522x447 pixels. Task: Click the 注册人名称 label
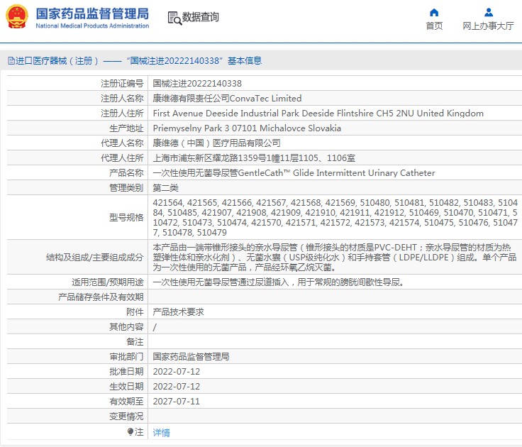pos(122,98)
